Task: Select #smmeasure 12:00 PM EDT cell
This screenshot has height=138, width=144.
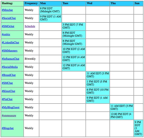Action: [122, 115]
